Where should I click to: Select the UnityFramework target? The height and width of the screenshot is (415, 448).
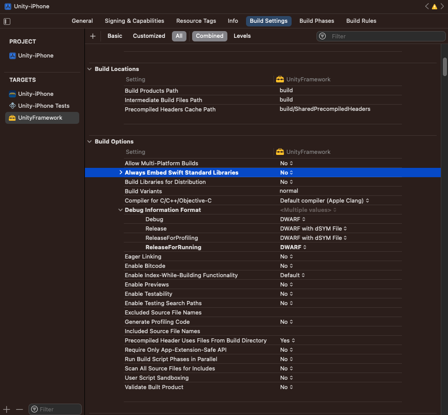(x=40, y=118)
